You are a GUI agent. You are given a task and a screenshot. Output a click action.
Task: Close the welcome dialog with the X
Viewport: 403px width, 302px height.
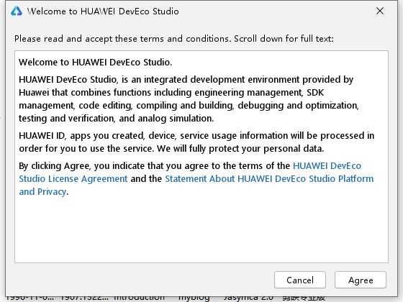(x=380, y=11)
